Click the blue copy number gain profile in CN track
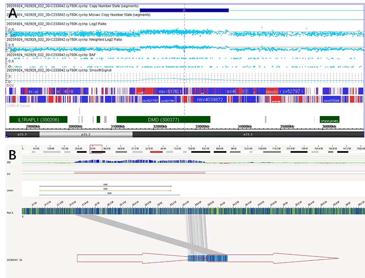Viewport: 365px width, 278px height. click(140, 161)
